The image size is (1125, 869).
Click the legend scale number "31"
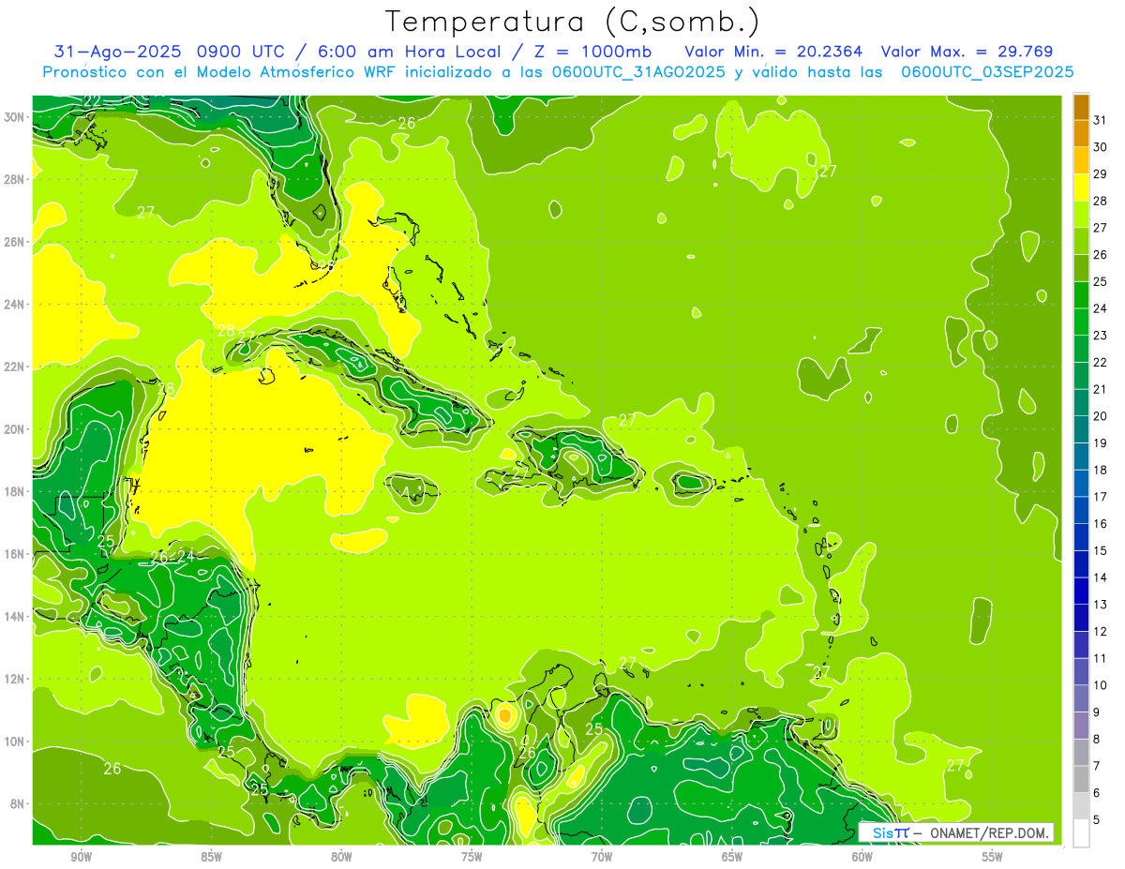1101,120
